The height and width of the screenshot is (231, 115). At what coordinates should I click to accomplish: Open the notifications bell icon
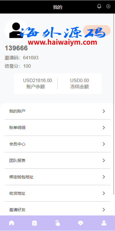[99, 6]
